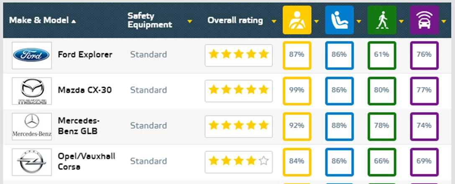Click the yellow Adult Occupant icon

(297, 20)
